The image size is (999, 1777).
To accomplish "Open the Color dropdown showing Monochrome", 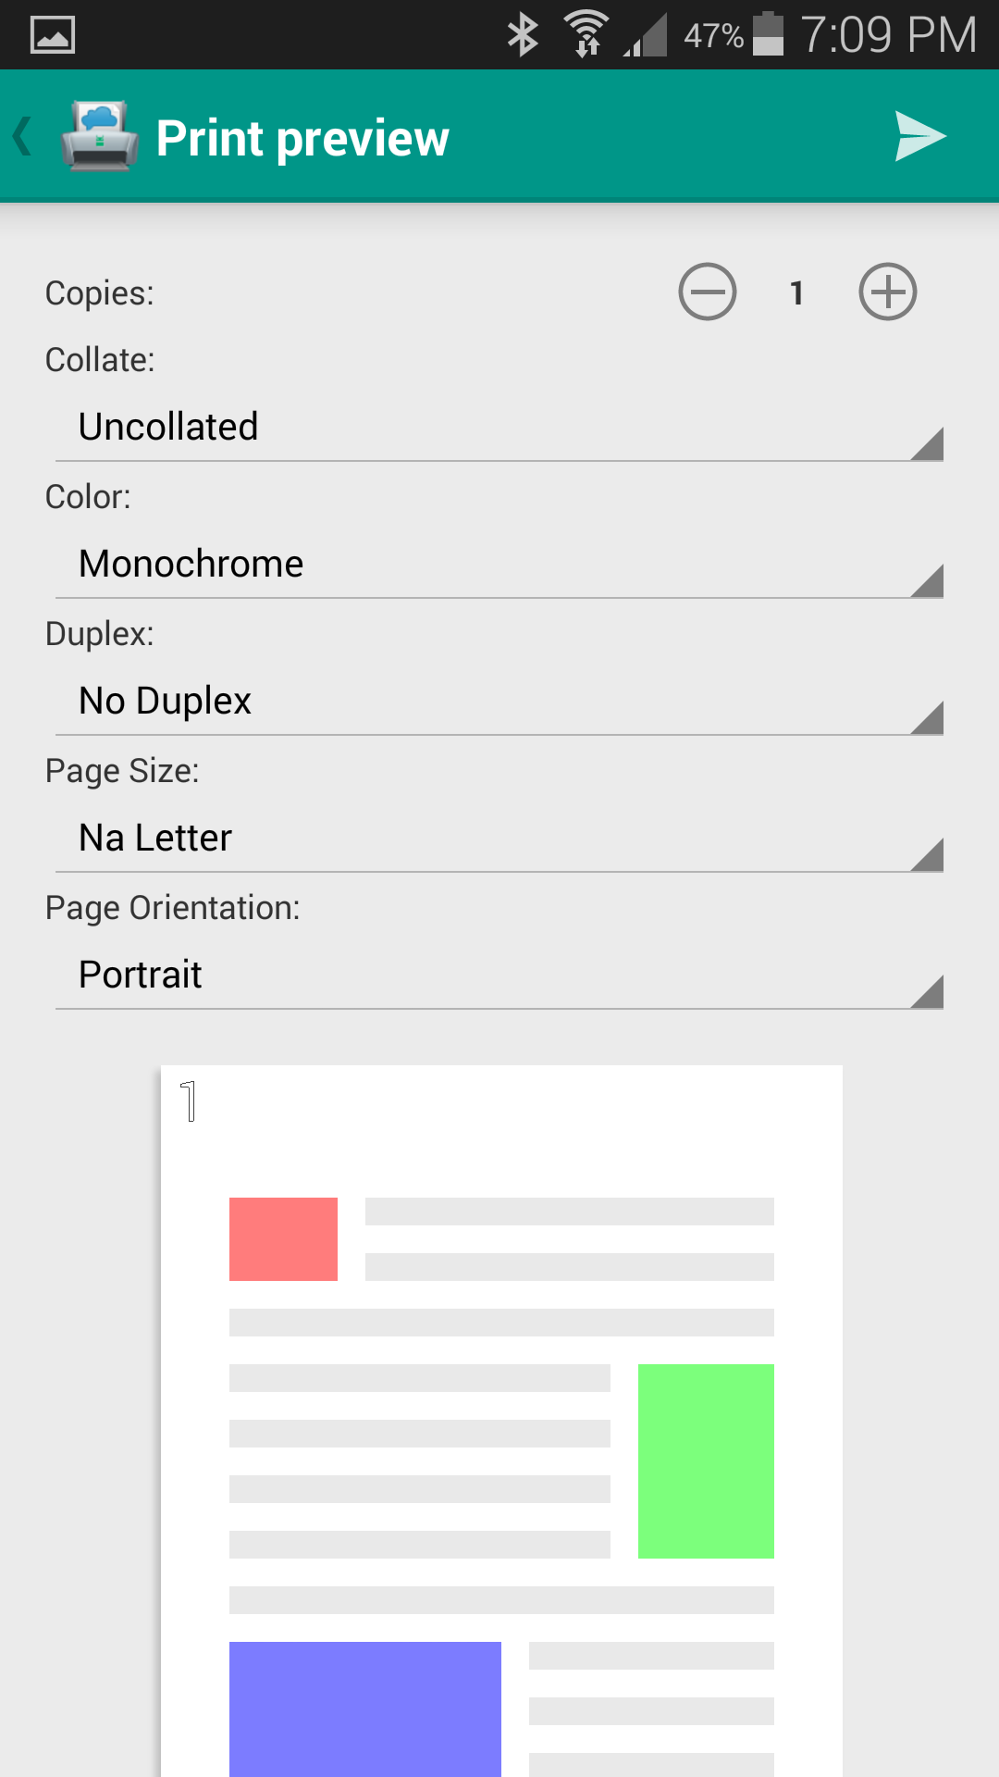I will pyautogui.click(x=499, y=565).
